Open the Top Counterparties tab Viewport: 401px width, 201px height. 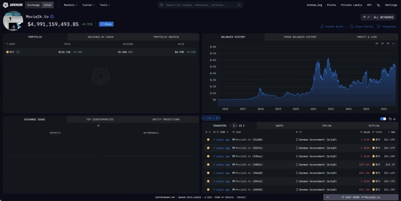point(99,119)
